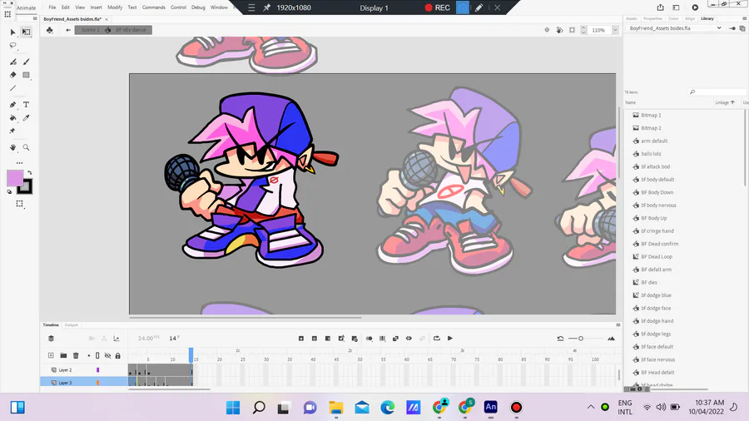Click the Object Drawing mode icon in toolbar

coord(20,204)
